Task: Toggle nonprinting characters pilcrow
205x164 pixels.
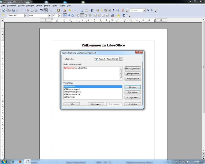Action: point(114,10)
